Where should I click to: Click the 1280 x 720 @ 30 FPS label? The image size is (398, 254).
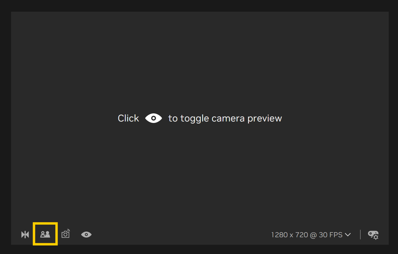coord(306,235)
